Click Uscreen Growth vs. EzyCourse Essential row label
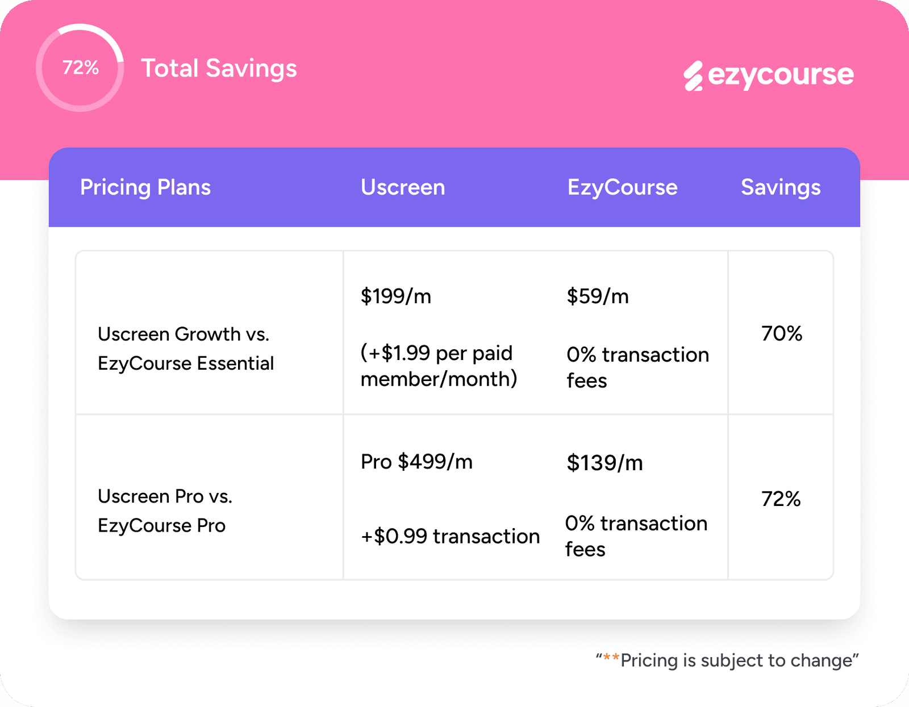Image resolution: width=909 pixels, height=707 pixels. [185, 349]
